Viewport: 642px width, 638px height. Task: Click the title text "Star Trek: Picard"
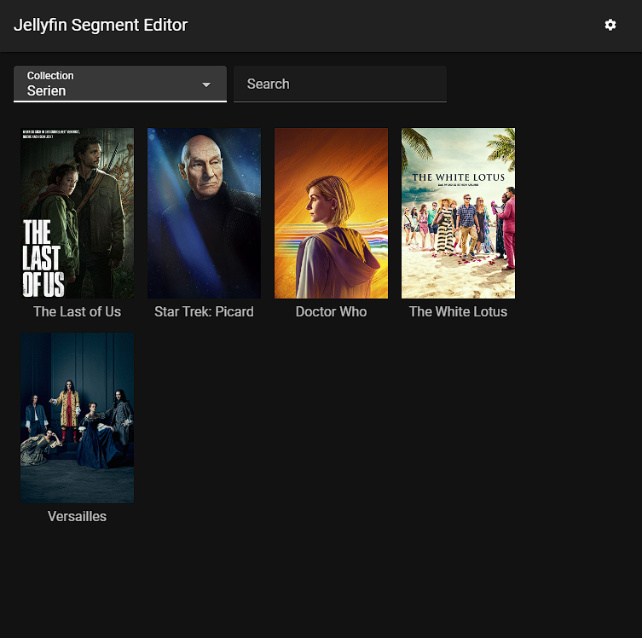coord(204,311)
